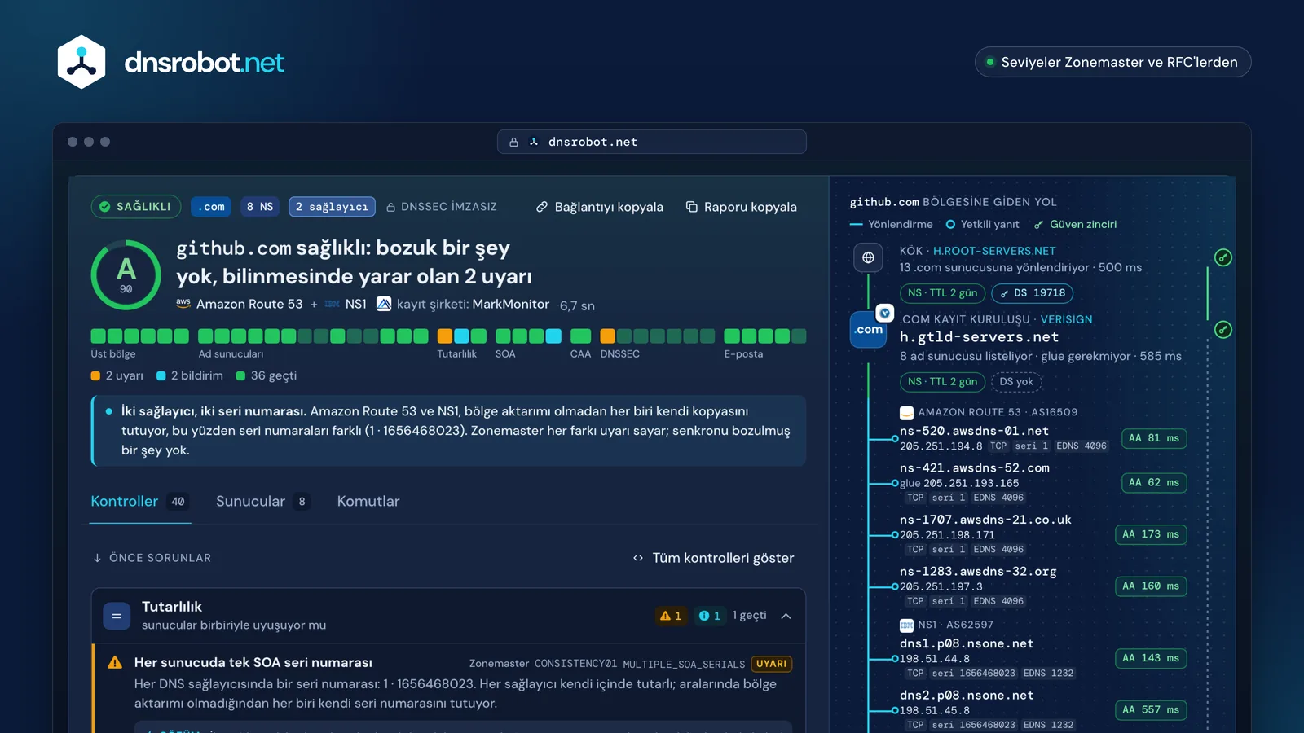Screen dimensions: 1304x733
Task: Click dns1.p08.nsone.net server name
Action: pos(967,643)
